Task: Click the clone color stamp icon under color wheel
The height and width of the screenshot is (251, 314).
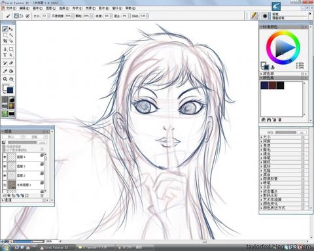Action: pos(273,67)
